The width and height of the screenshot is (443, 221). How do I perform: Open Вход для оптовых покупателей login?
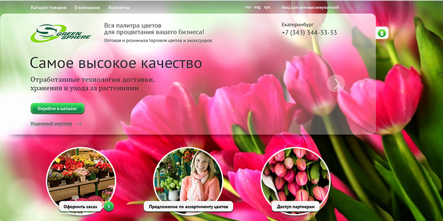[310, 8]
